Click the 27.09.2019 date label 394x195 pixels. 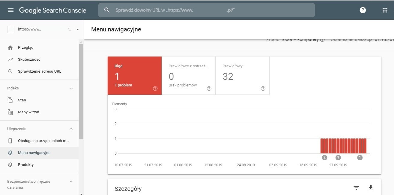pos(338,165)
